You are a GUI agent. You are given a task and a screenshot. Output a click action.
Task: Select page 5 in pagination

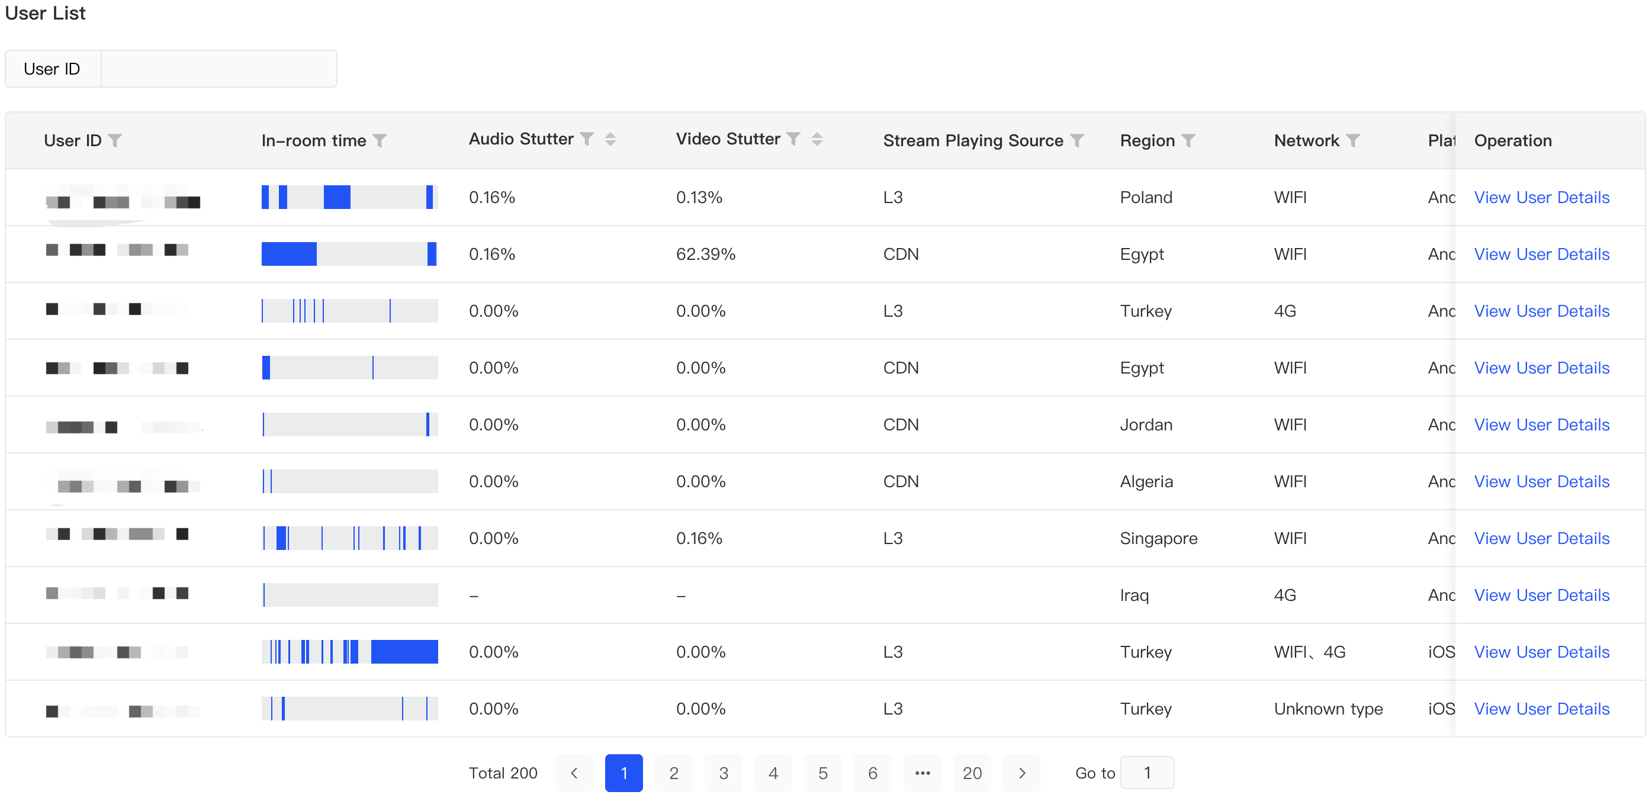click(x=823, y=773)
